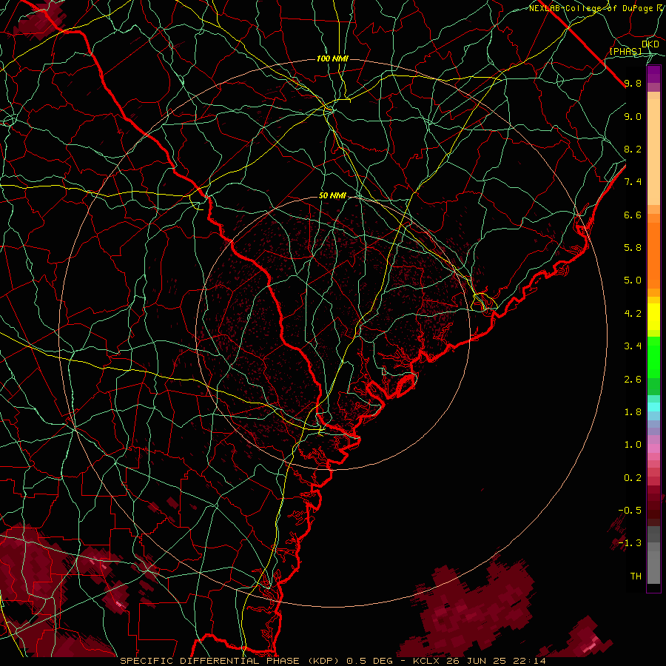The height and width of the screenshot is (666, 666).
Task: Click the [PHAS] units label
Action: (625, 52)
